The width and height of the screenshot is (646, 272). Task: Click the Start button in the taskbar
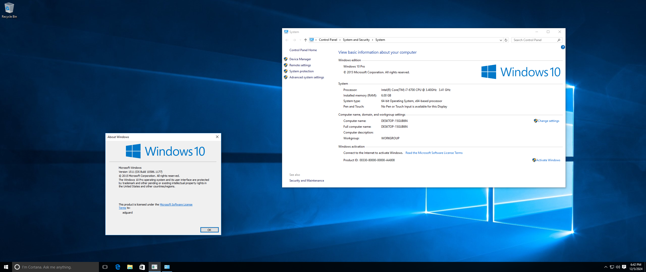click(6, 267)
